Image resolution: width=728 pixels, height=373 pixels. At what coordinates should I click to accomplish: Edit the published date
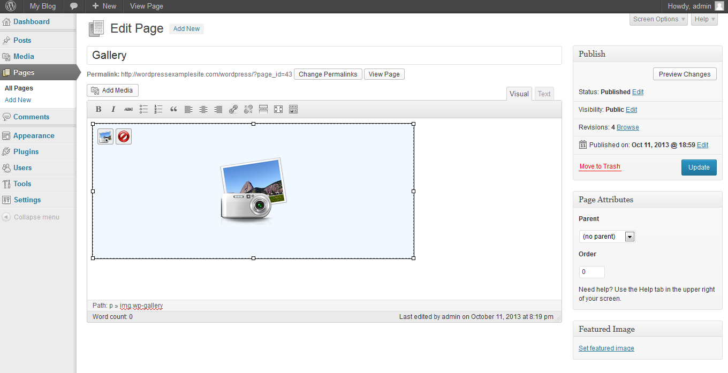coord(703,145)
